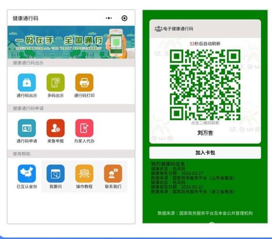Click the 加入卡包 button
This screenshot has width=272, height=239.
[x=205, y=152]
